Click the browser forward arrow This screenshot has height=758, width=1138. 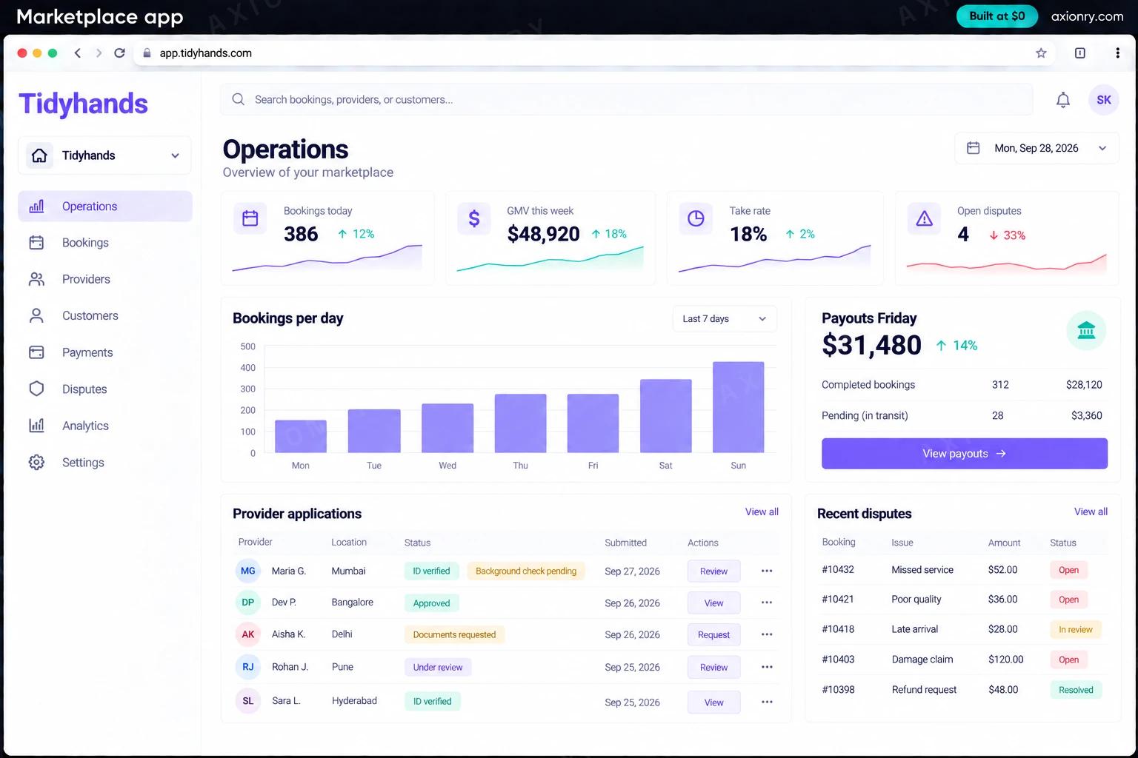pos(99,53)
